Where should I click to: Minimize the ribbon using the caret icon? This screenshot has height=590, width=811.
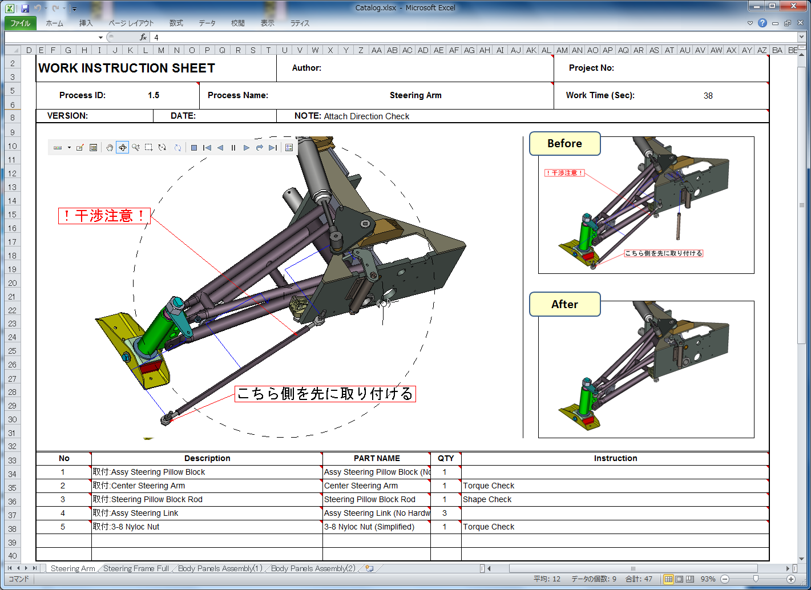750,23
